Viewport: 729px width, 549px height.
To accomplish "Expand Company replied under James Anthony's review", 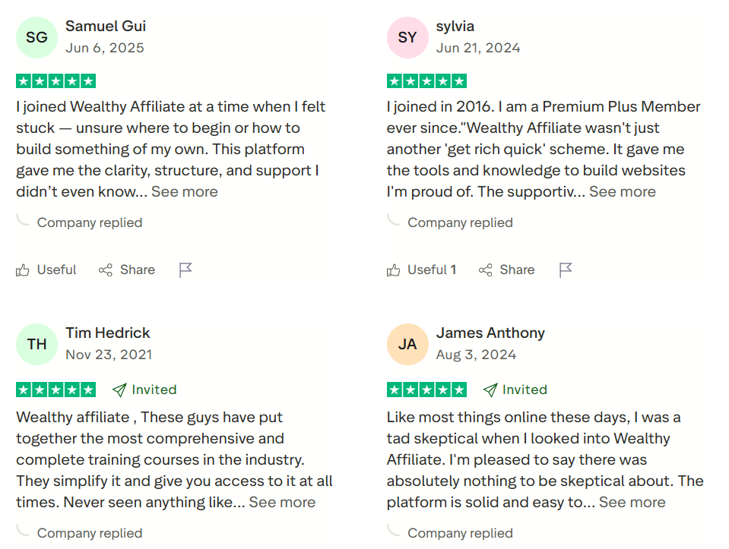I will tap(460, 533).
